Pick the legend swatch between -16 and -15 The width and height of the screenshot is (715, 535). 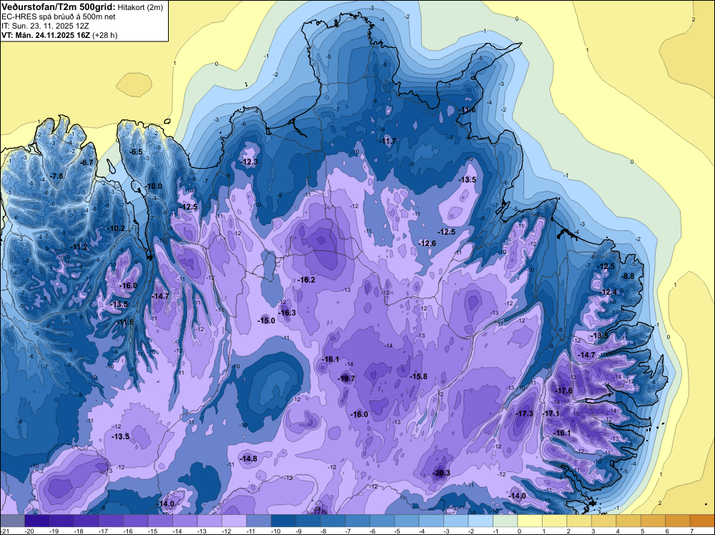(135, 521)
